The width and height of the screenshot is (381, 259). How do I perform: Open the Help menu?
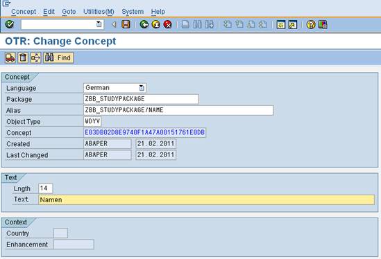158,11
